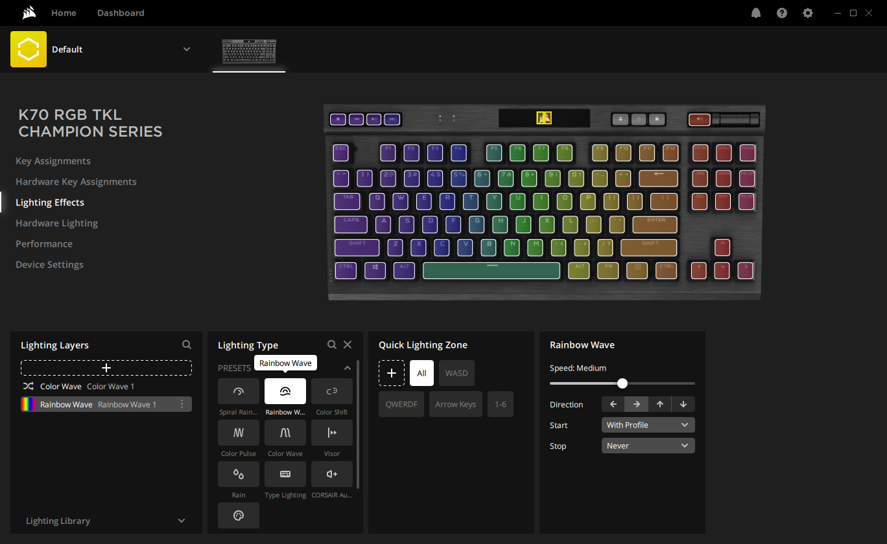The image size is (887, 544).
Task: Select the QWERDF lighting zone
Action: click(401, 404)
